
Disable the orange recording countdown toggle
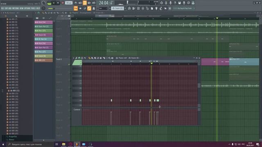(85, 3)
